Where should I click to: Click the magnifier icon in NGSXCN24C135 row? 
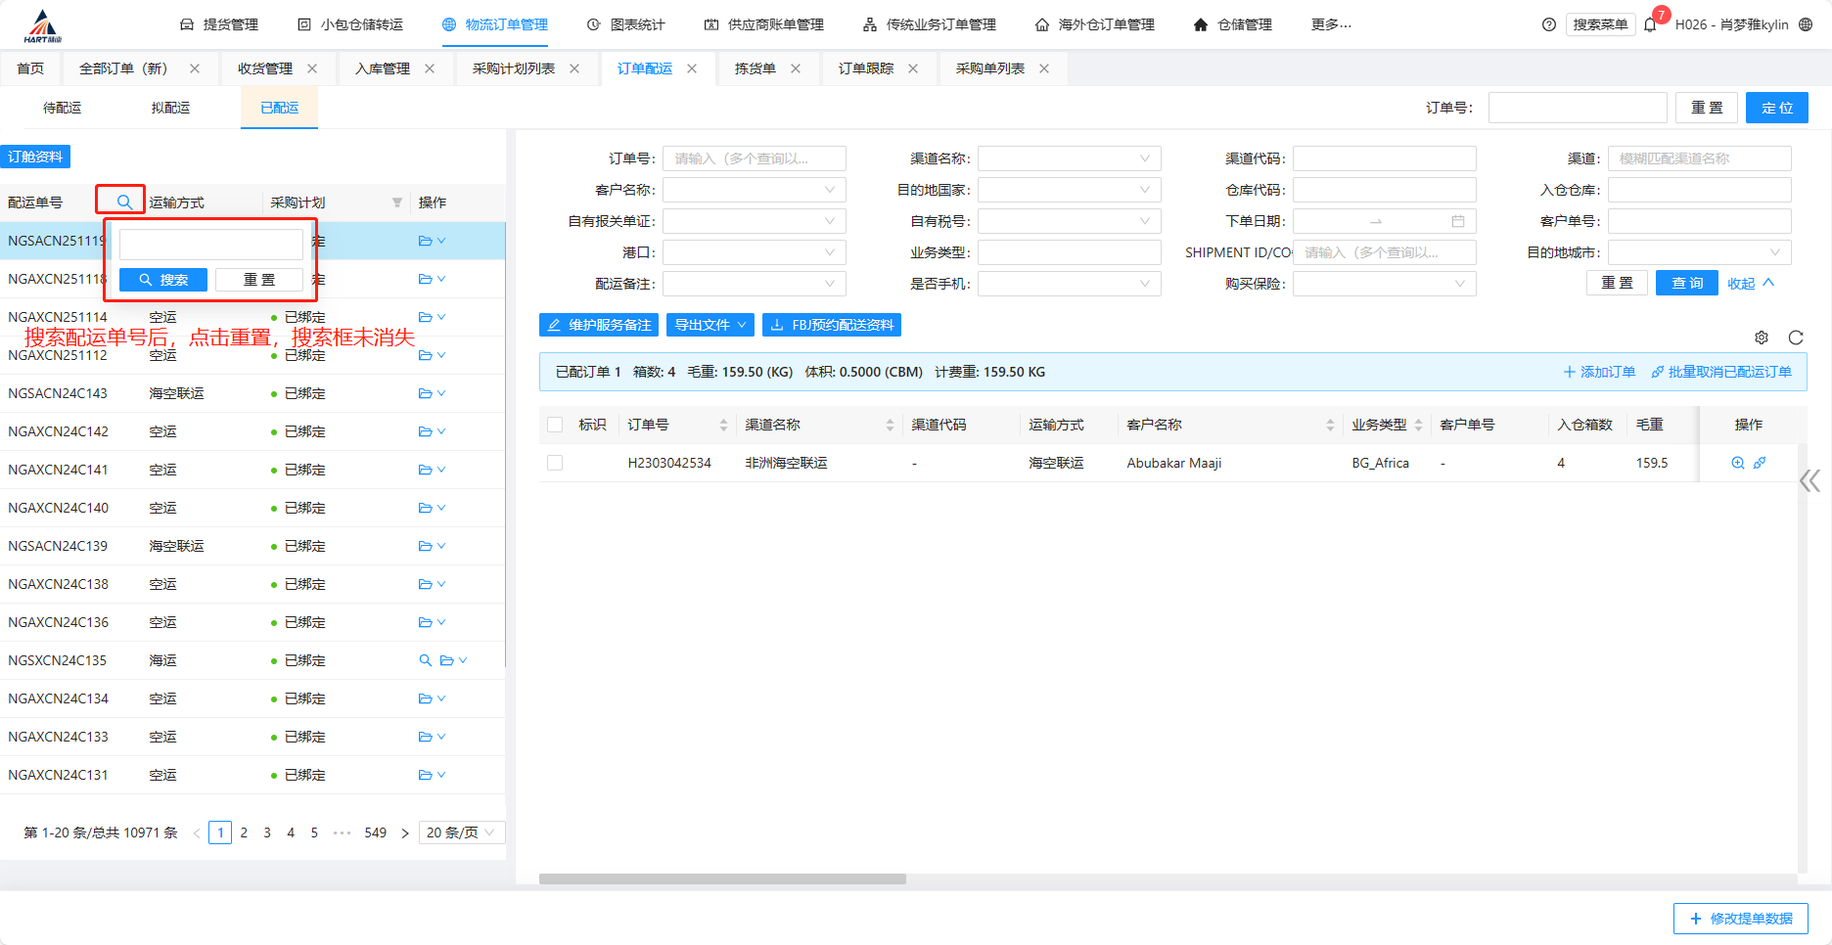pyautogui.click(x=425, y=660)
